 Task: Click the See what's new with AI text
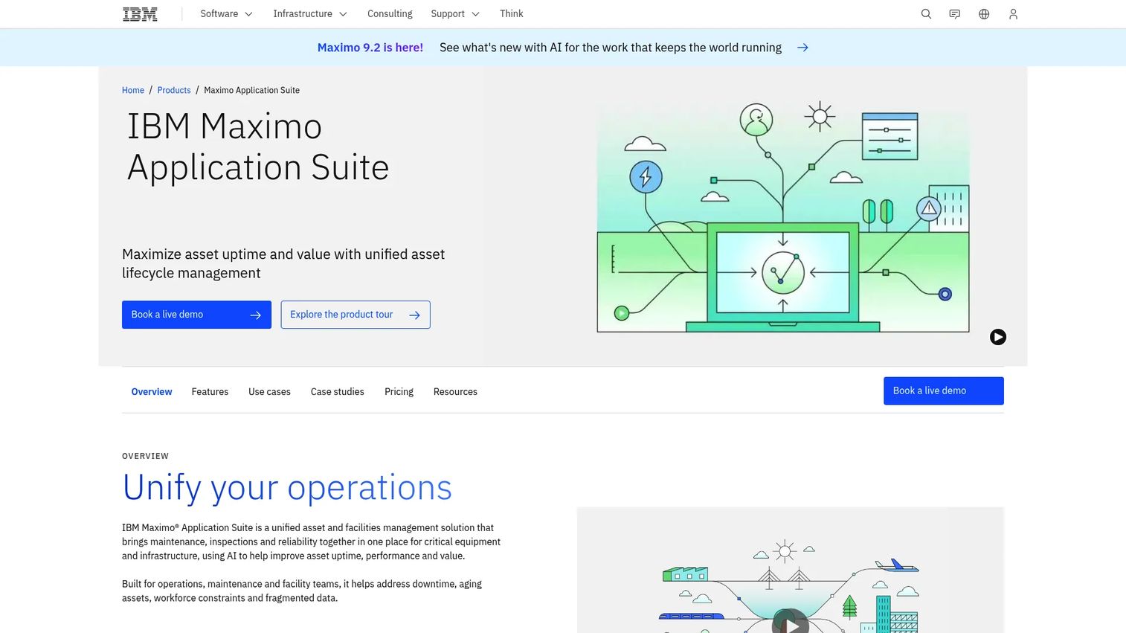611,48
